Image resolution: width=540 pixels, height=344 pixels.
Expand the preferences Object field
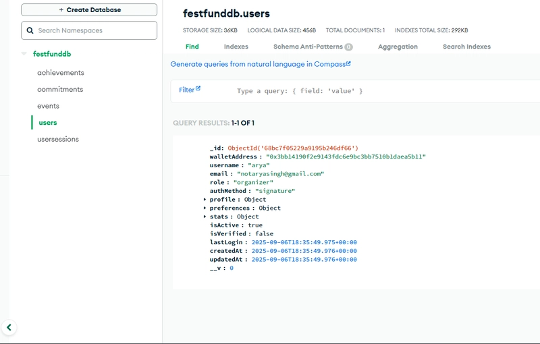205,208
